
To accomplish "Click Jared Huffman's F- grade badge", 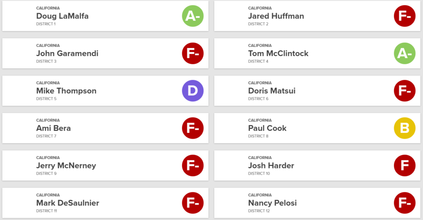I will [x=404, y=16].
